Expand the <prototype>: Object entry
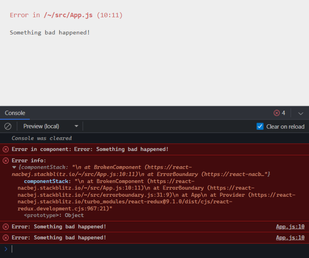This screenshot has height=258, width=309. (54, 215)
